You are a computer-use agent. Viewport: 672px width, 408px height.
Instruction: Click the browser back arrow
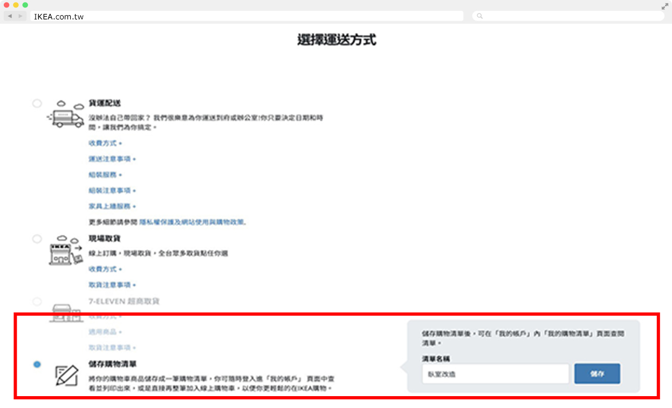click(x=10, y=16)
